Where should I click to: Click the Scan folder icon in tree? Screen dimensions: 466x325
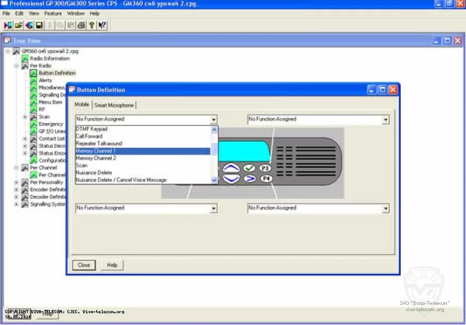pyautogui.click(x=34, y=117)
